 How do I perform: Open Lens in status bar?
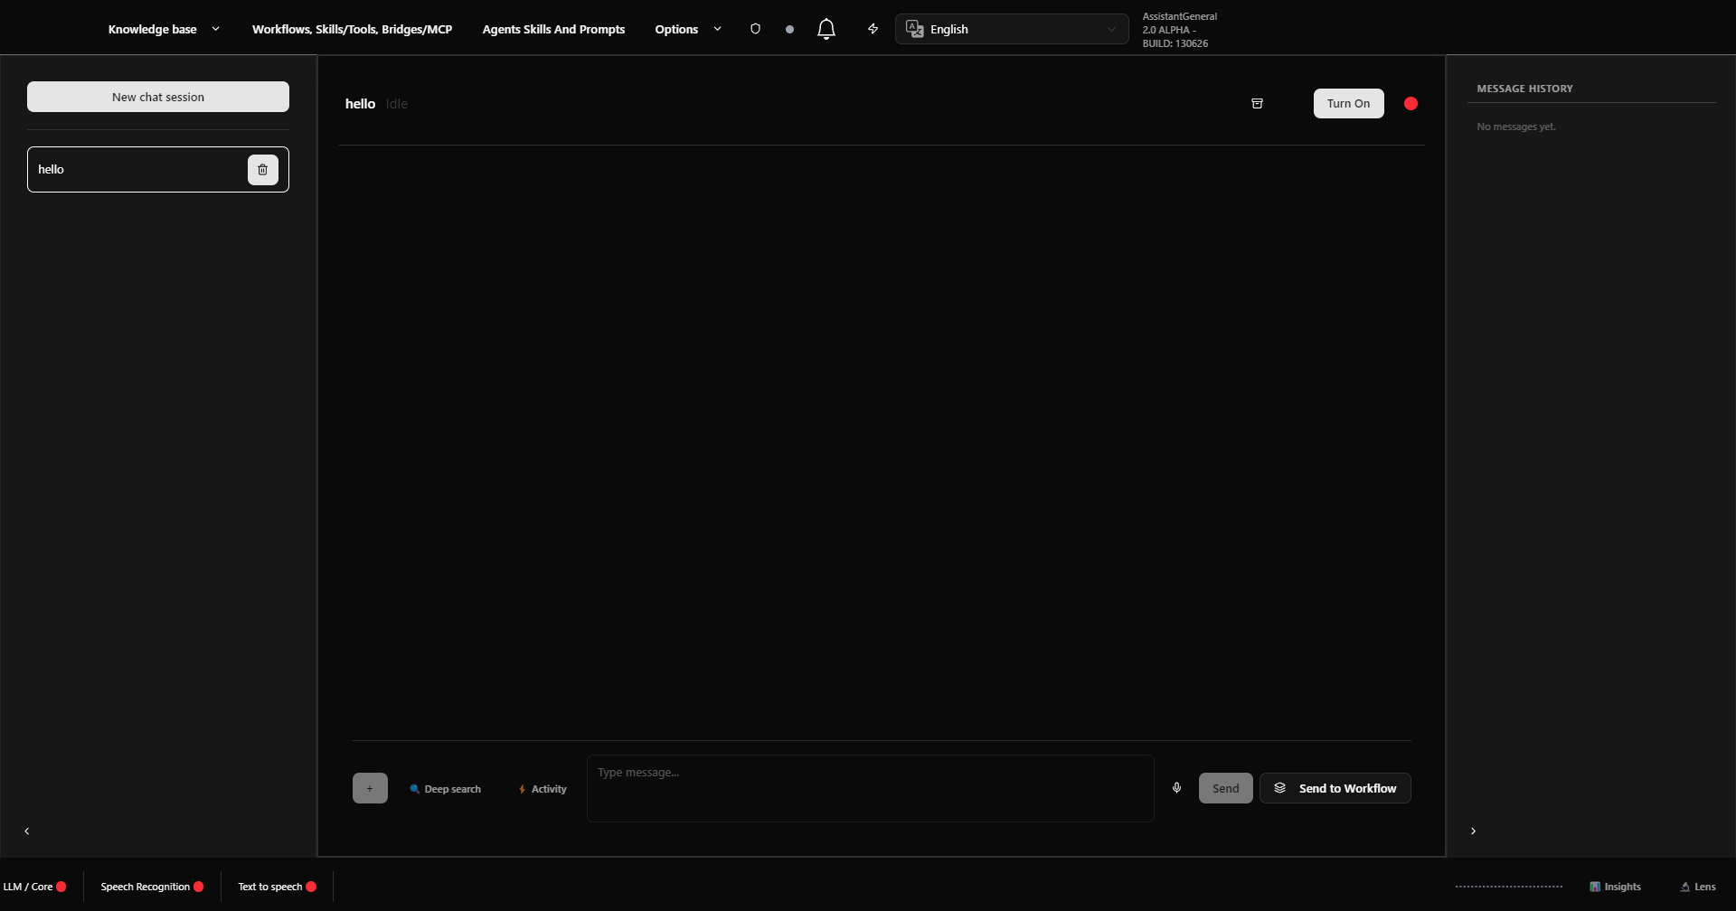click(x=1697, y=887)
